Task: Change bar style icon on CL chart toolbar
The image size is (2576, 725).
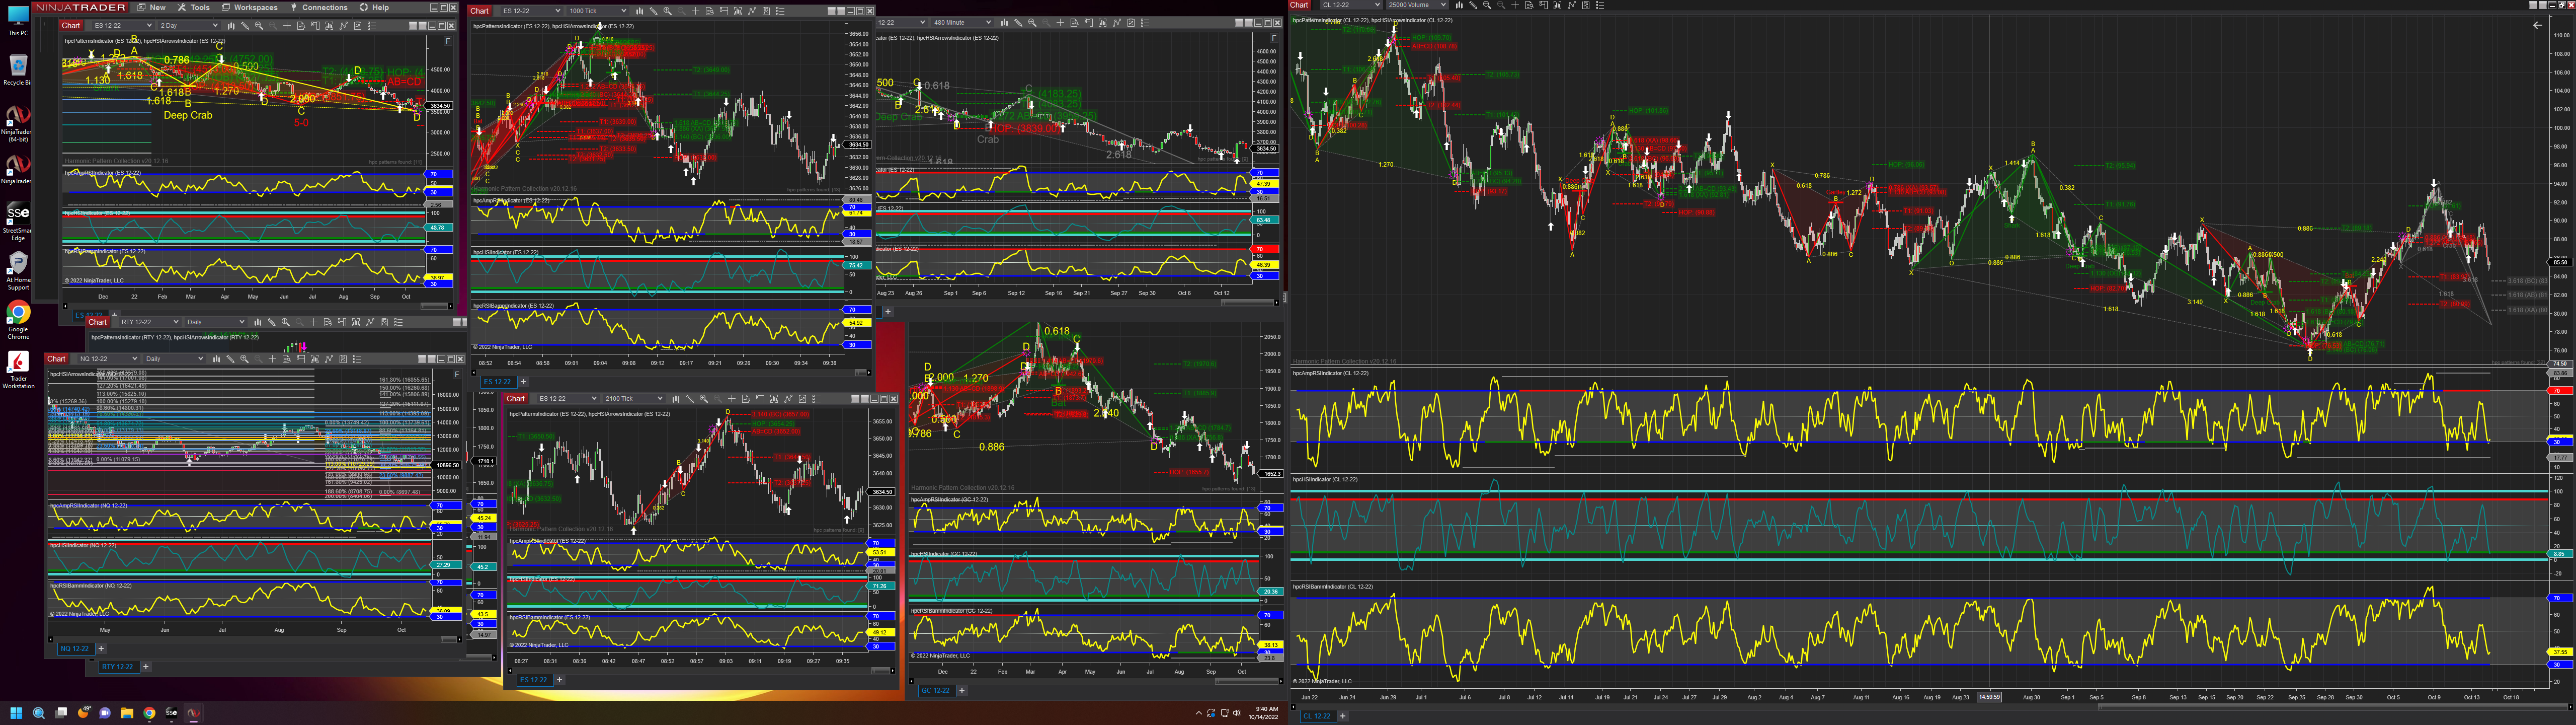Action: pos(1459,5)
